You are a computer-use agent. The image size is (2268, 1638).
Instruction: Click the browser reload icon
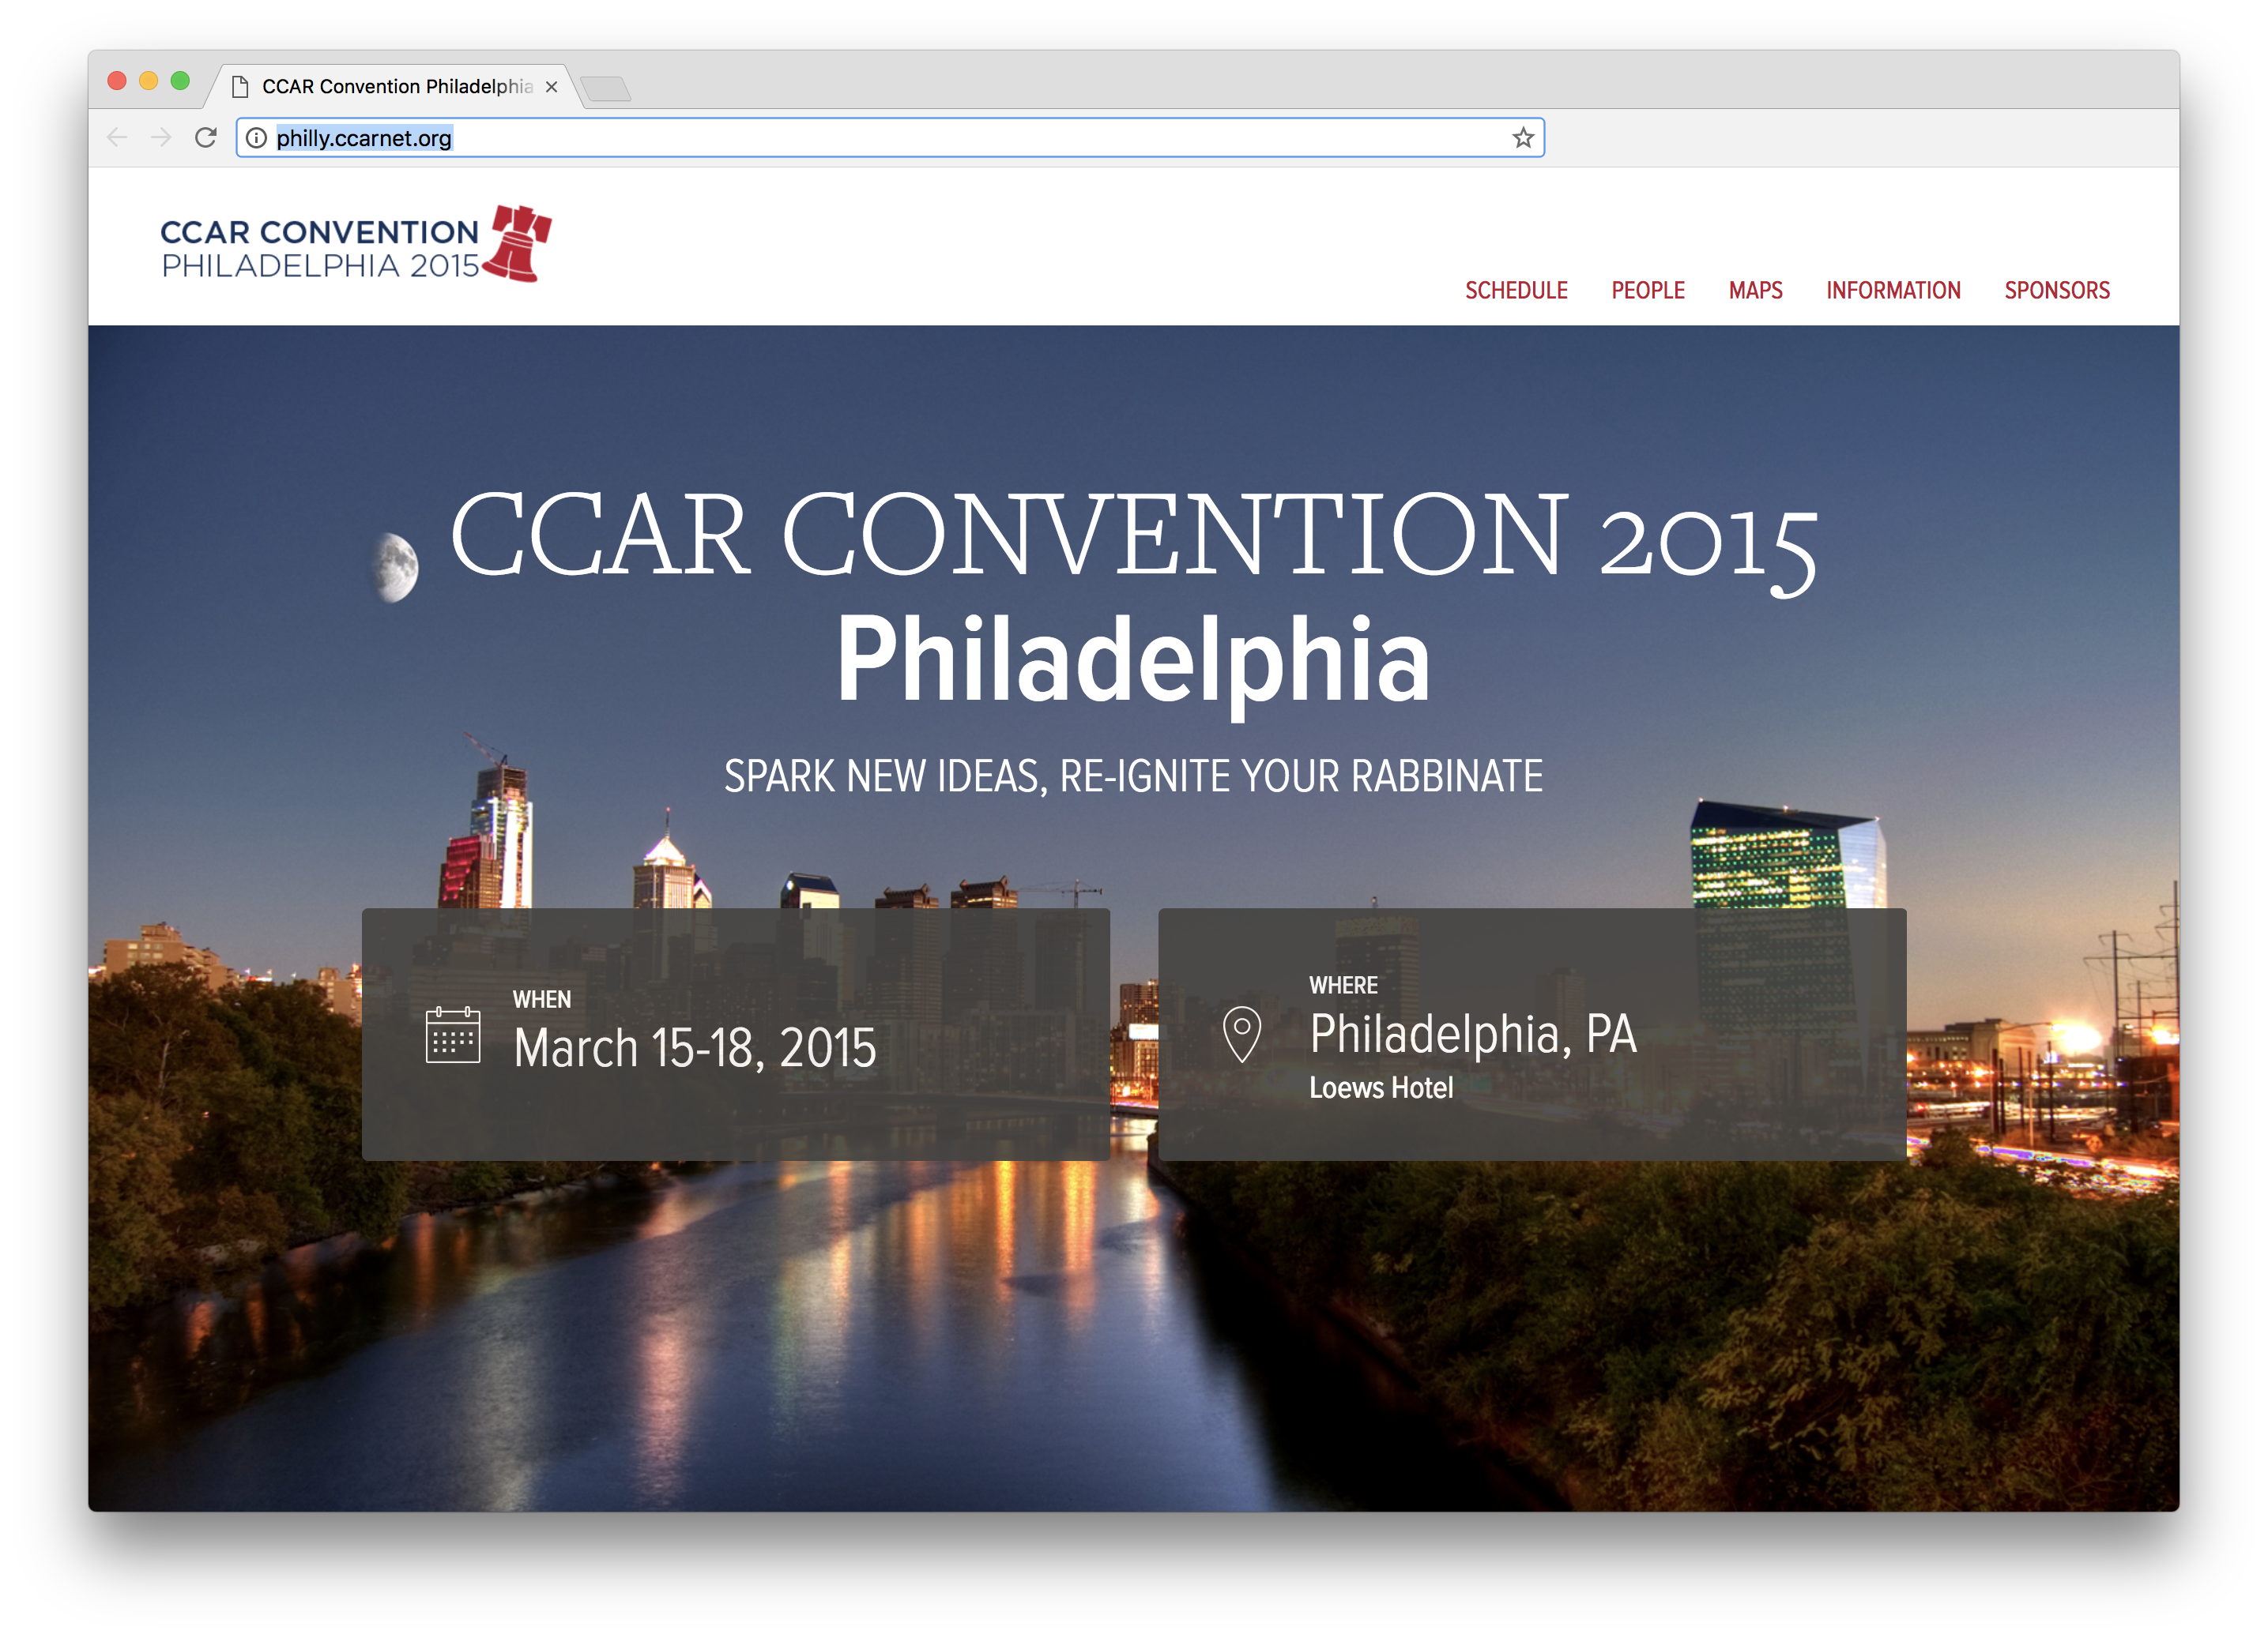tap(206, 138)
